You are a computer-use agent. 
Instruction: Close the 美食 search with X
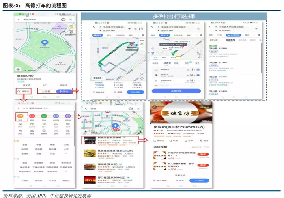tap(138, 108)
